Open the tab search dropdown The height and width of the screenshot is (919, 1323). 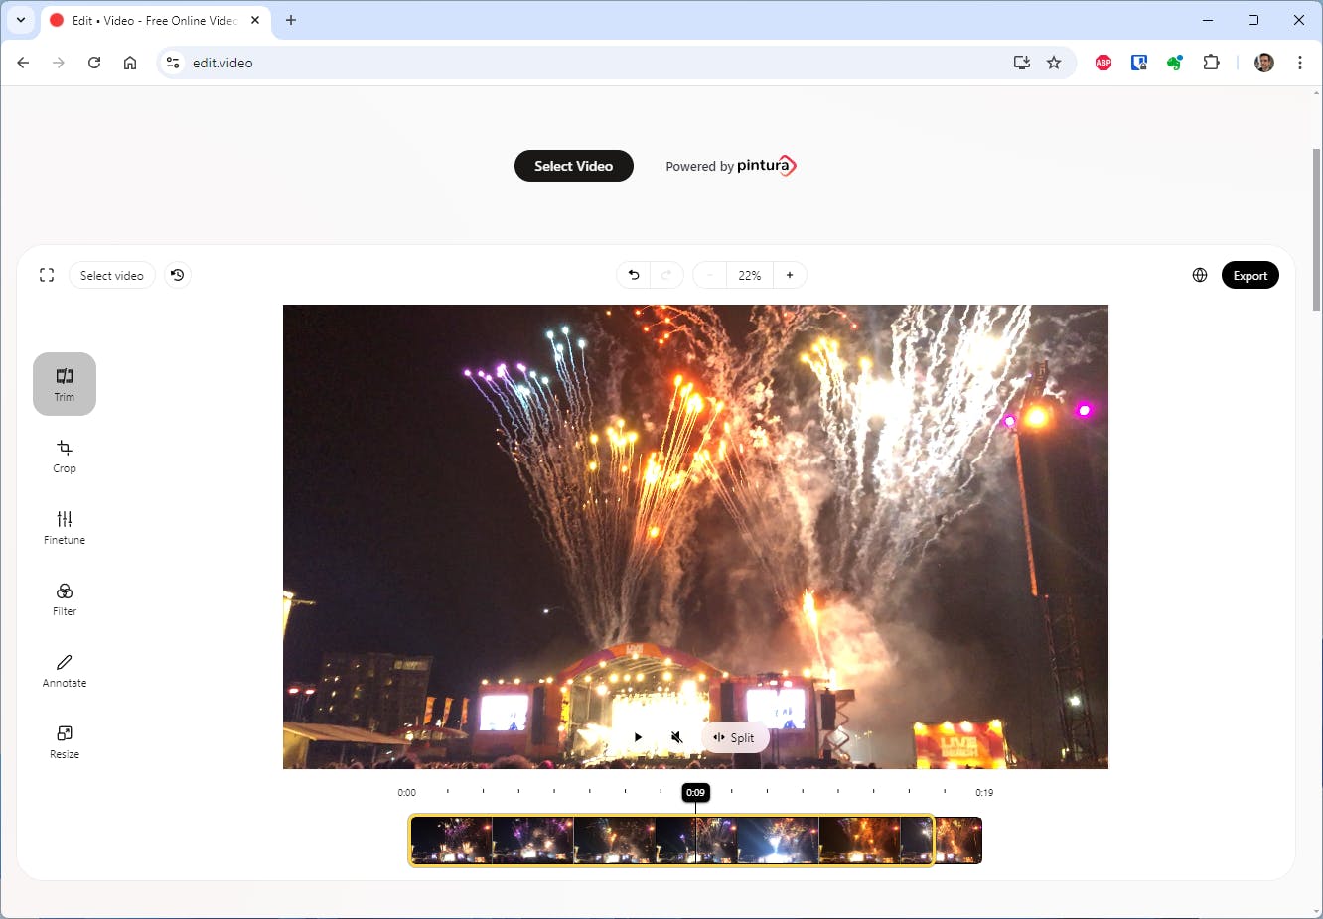[x=21, y=20]
